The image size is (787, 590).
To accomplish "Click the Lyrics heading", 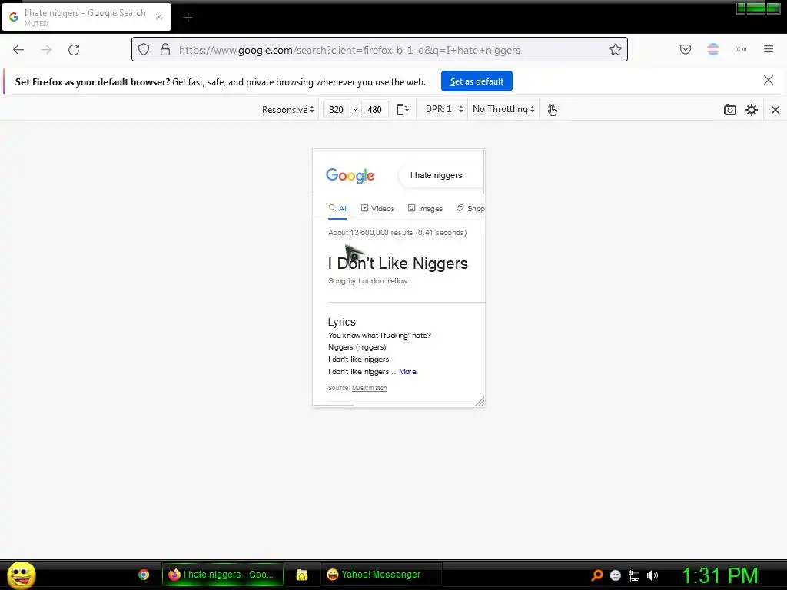I will point(342,322).
